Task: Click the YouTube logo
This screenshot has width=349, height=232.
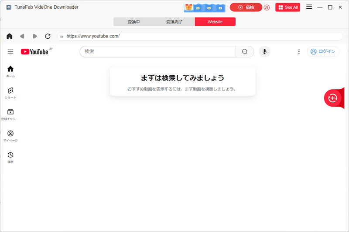Action: pyautogui.click(x=34, y=52)
